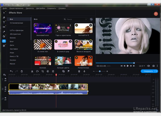Refresh the Effects Store list
The image size is (161, 116).
coord(91,19)
